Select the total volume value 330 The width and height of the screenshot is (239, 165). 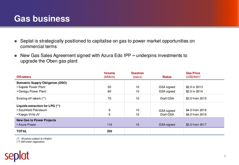109,131
